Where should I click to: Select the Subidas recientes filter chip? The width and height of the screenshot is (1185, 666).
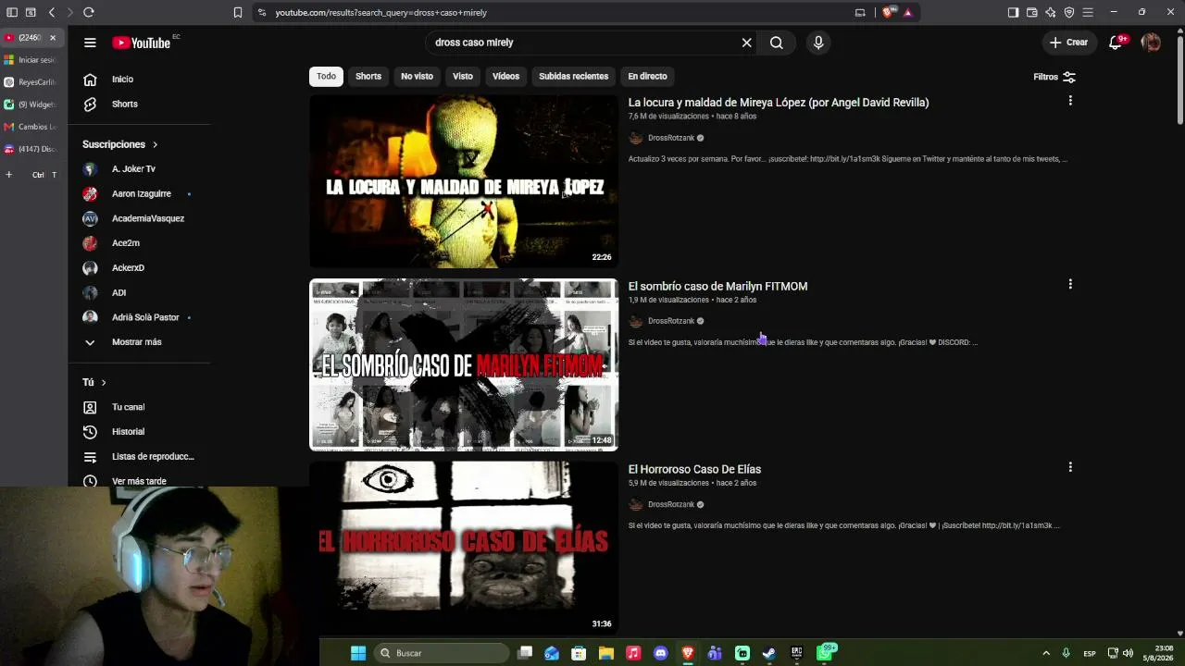[574, 77]
